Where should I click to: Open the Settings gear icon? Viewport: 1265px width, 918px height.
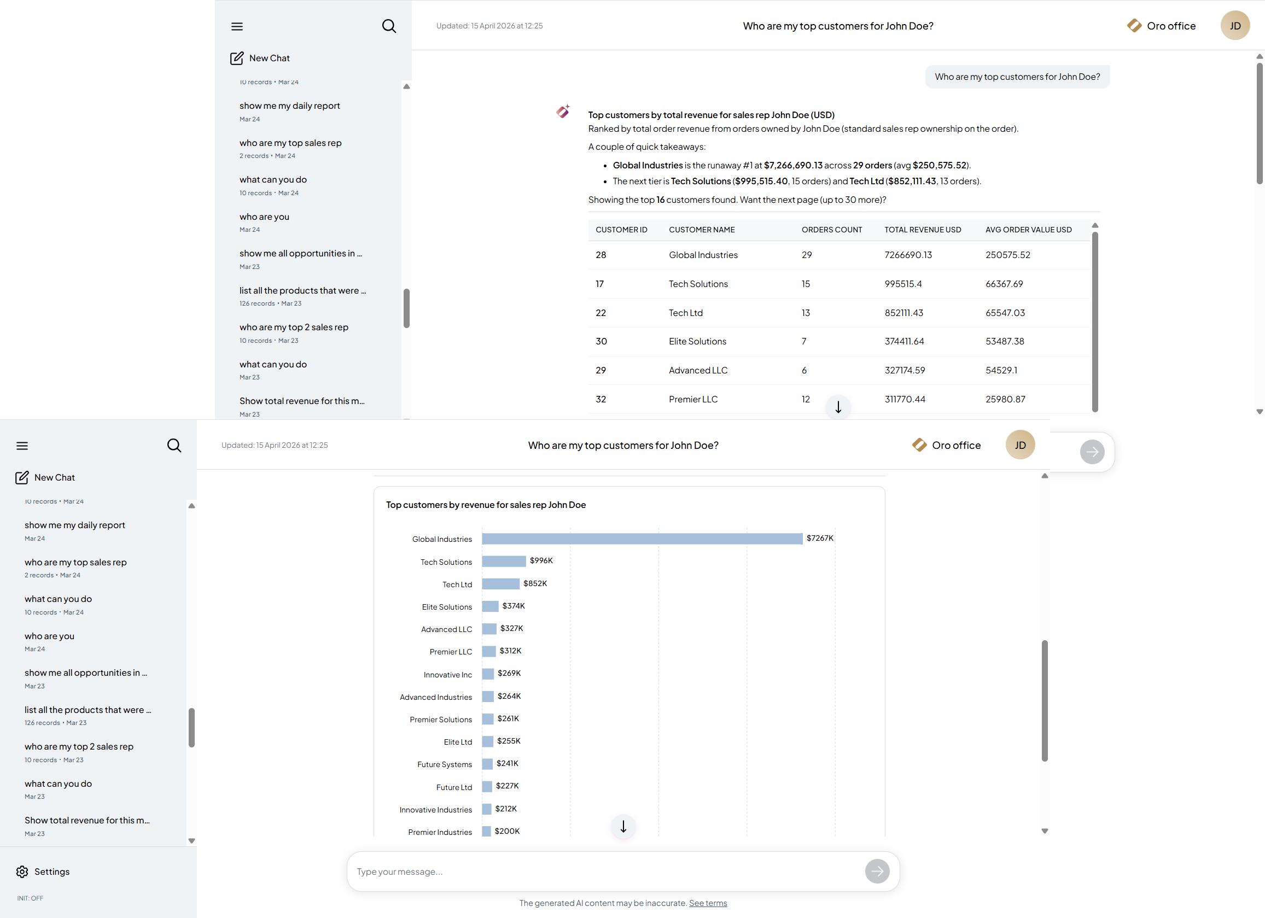[22, 872]
